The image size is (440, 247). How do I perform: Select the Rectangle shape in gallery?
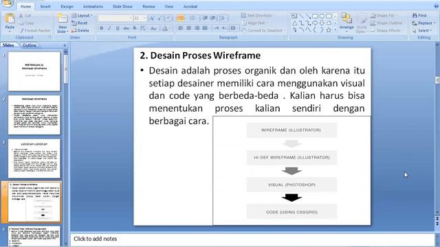[x=315, y=16]
